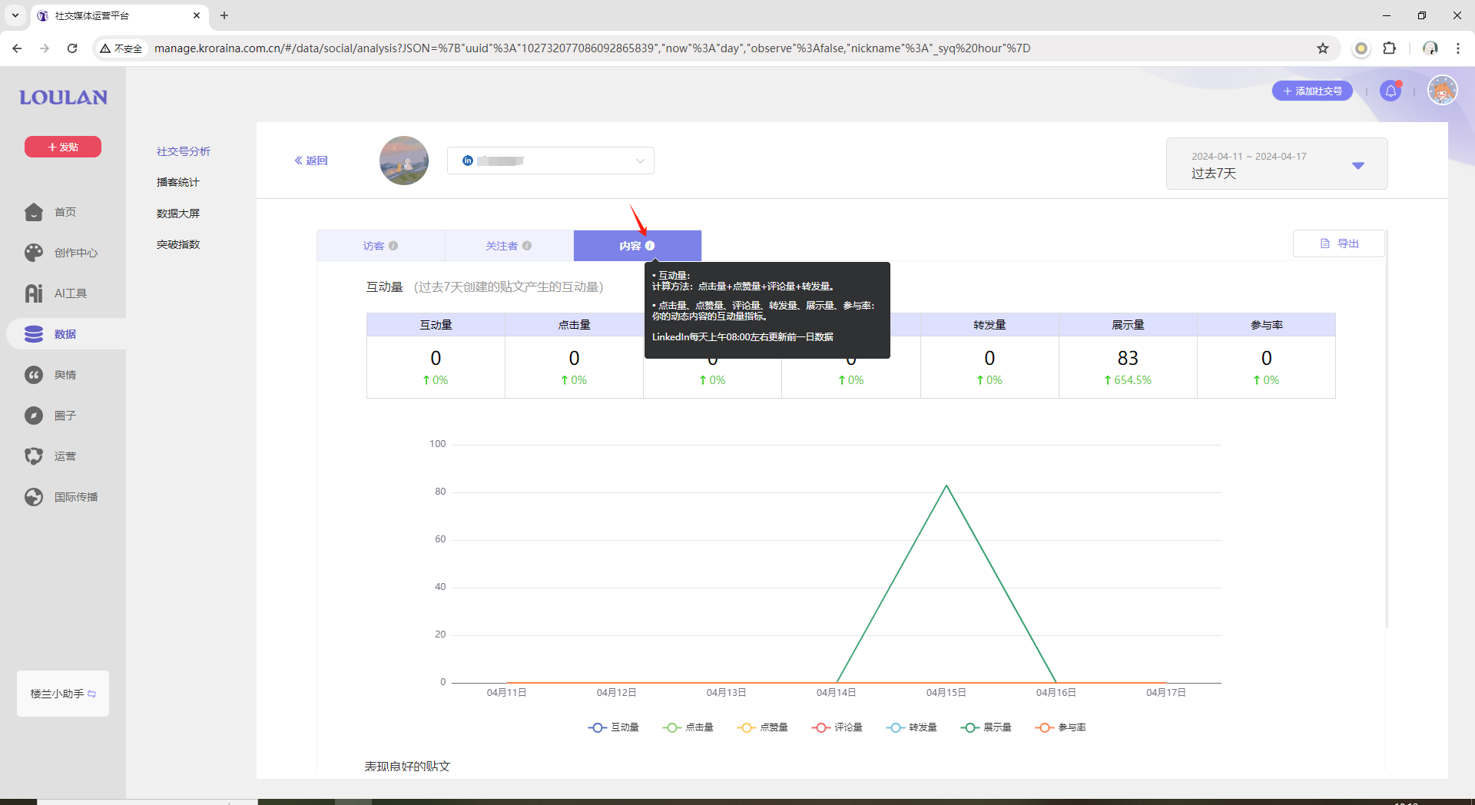This screenshot has height=805, width=1475.
Task: Reload the browser page
Action: pos(72,48)
